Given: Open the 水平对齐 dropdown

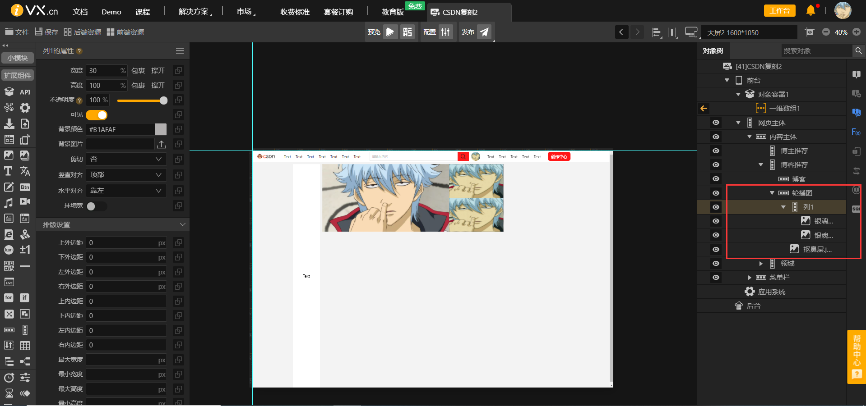Looking at the screenshot, I should click(126, 191).
